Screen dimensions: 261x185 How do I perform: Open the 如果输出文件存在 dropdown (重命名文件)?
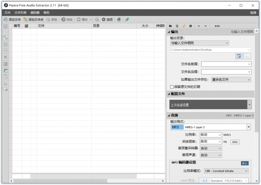tap(231, 80)
